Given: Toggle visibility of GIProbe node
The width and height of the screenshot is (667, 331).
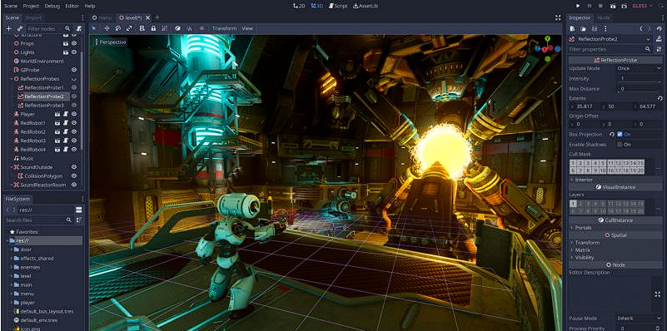Looking at the screenshot, I should pos(74,70).
